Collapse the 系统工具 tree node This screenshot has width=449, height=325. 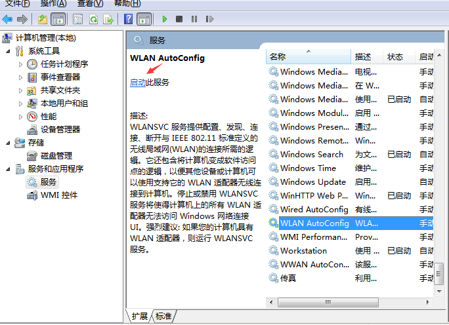pyautogui.click(x=8, y=51)
